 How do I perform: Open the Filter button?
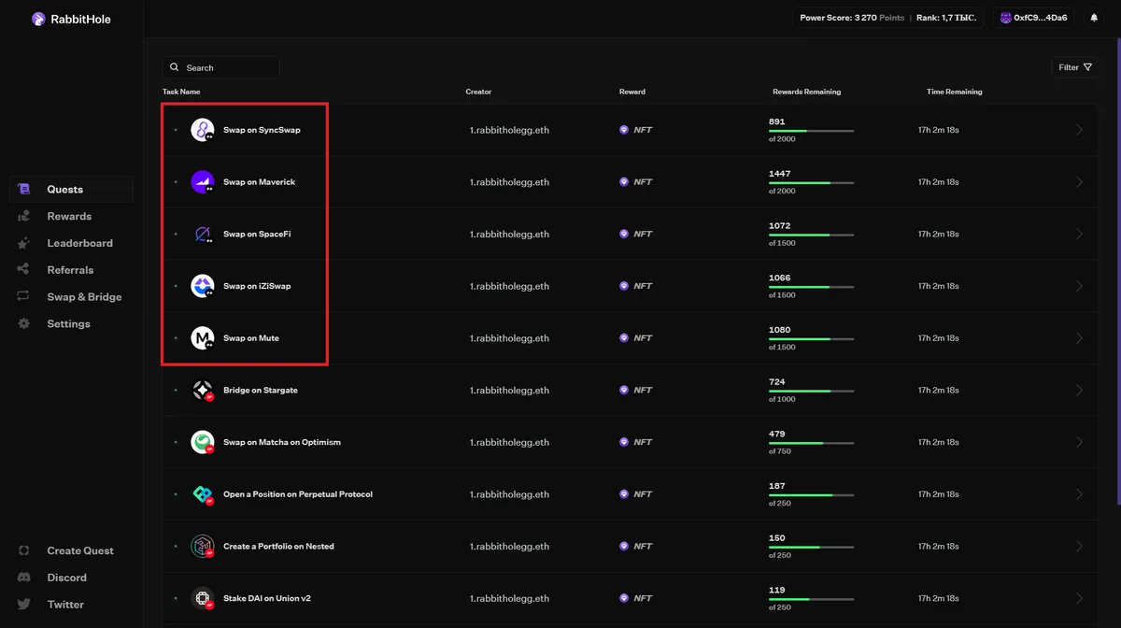click(x=1074, y=67)
